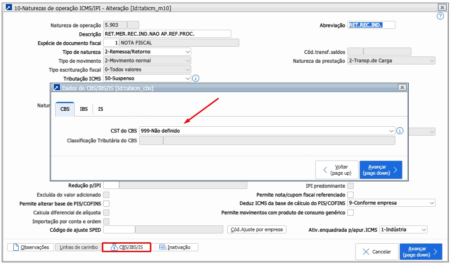Toggle Permite nota/cupom fiscal referenciado
Viewport: 451px width, 265px height.
tap(350, 195)
